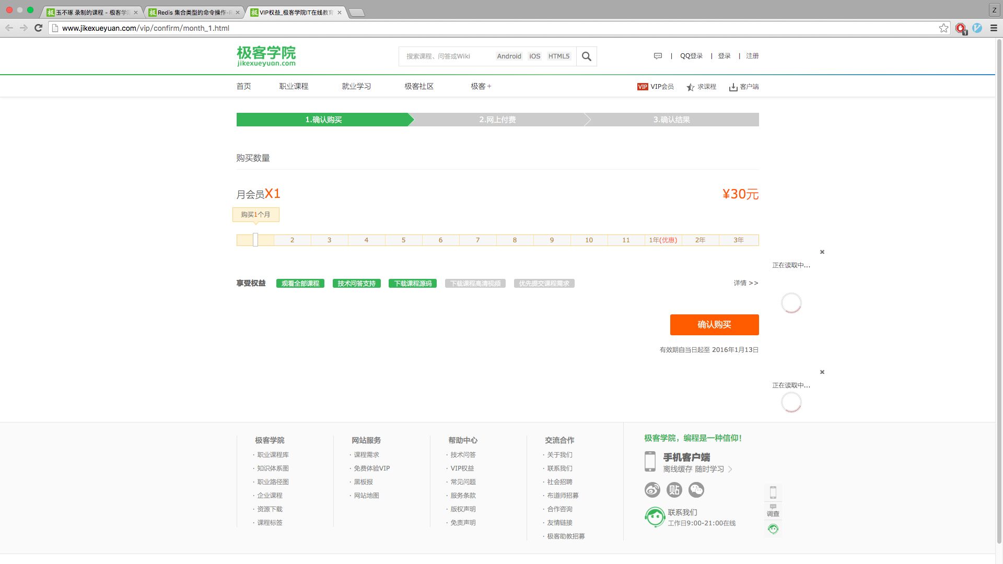Open the 职业课程 navigation item
1003x564 pixels.
pos(294,87)
